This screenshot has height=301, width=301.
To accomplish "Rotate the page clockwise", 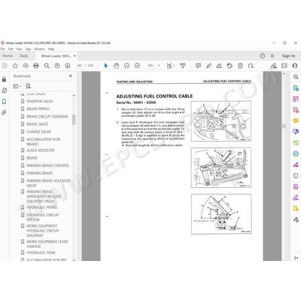I will (x=251, y=66).
